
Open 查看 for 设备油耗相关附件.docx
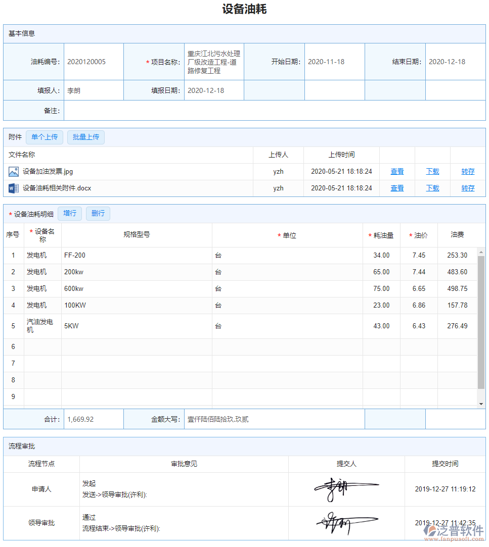[x=397, y=188]
